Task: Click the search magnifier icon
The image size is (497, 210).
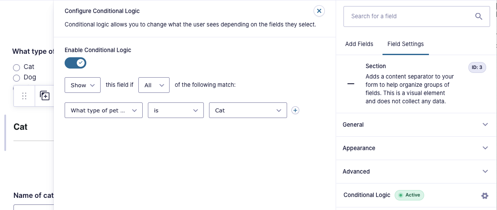Action: (479, 16)
